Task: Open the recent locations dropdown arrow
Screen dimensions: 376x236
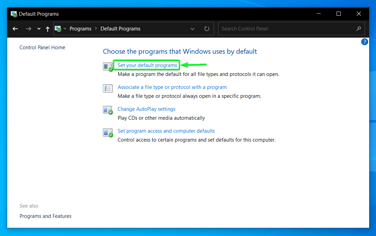Action: point(39,29)
